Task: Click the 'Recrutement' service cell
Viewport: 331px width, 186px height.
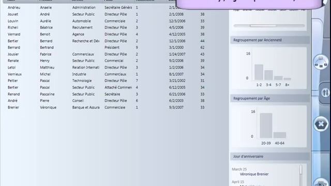Action: pyautogui.click(x=82, y=27)
